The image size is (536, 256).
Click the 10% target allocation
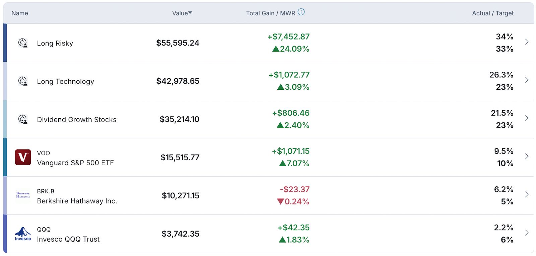pos(505,164)
